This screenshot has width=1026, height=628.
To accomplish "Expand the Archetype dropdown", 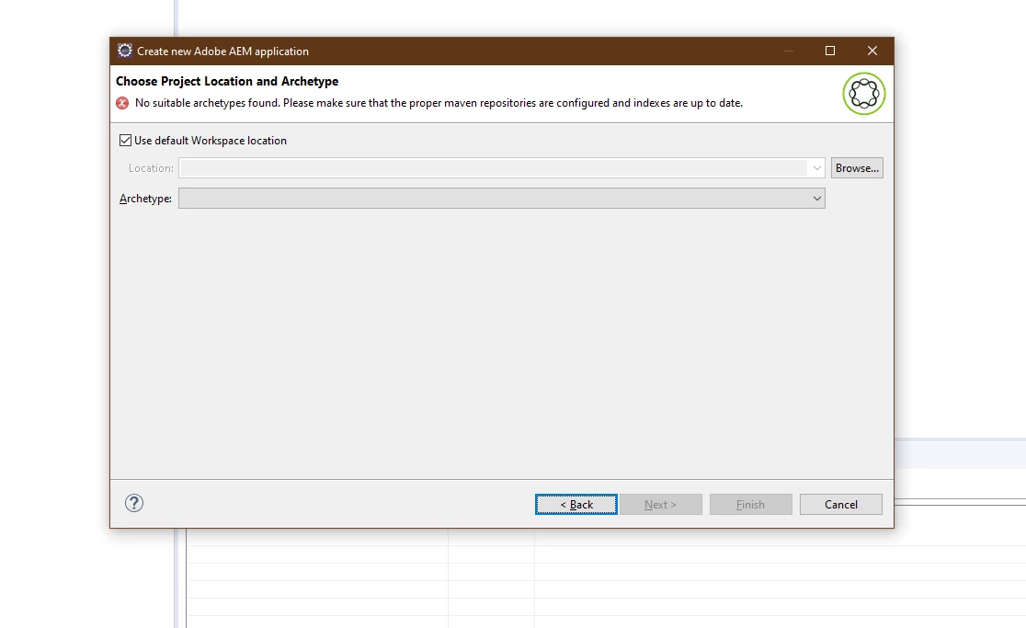I will tap(816, 199).
